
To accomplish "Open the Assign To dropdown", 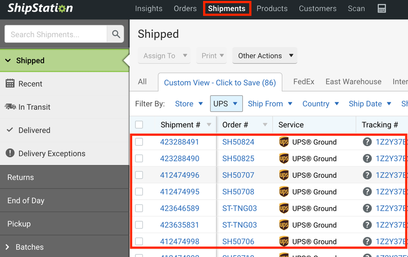I will [164, 55].
